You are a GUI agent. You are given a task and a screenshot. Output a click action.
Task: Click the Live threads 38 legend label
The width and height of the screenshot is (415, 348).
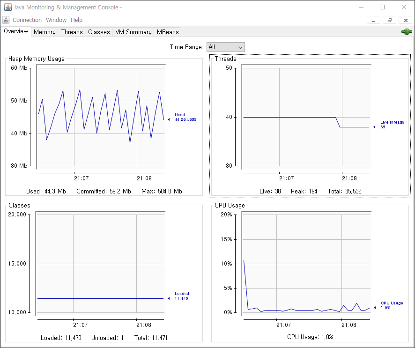pos(392,125)
